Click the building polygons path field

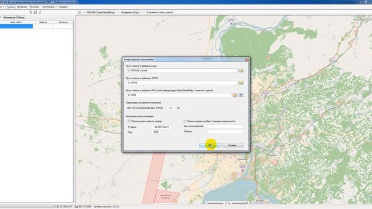[x=178, y=95]
